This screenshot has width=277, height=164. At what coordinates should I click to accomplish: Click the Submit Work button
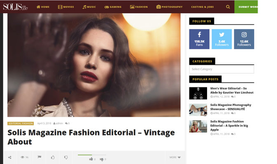point(246,7)
